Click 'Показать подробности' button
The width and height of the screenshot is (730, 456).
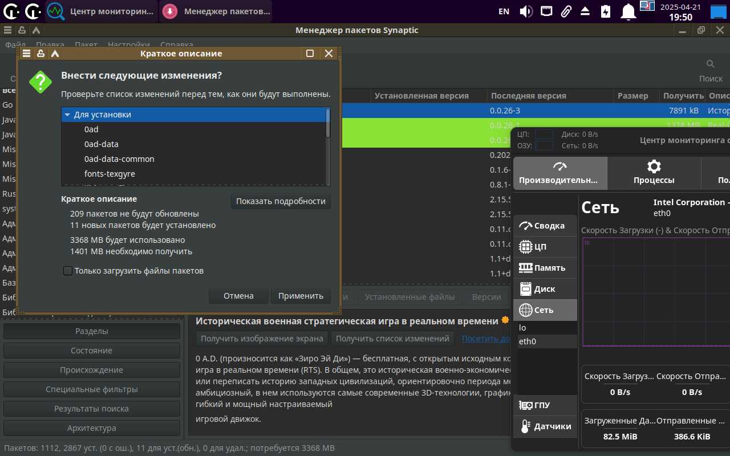click(x=281, y=201)
